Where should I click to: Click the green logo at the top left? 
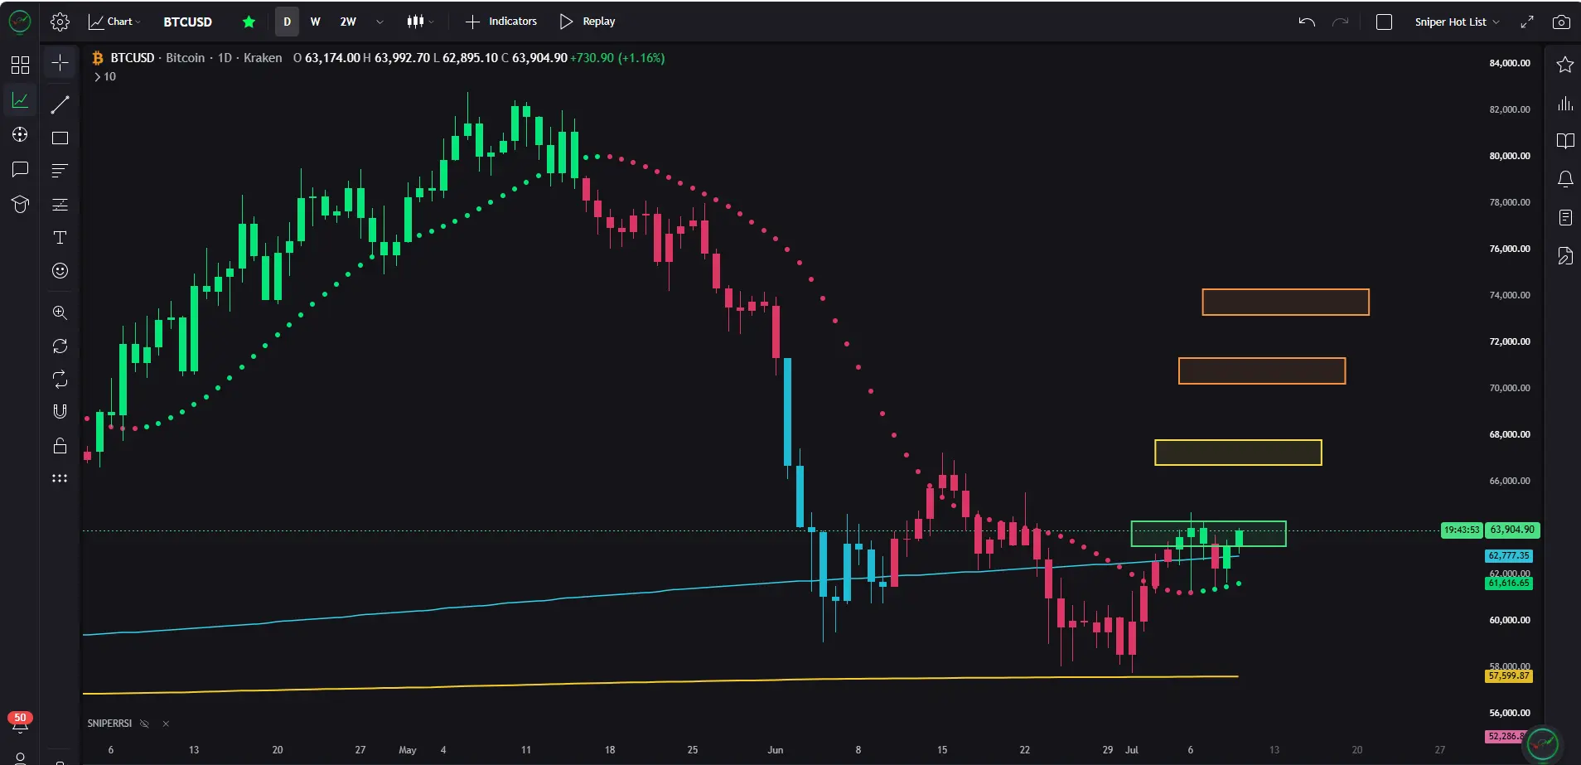tap(20, 22)
